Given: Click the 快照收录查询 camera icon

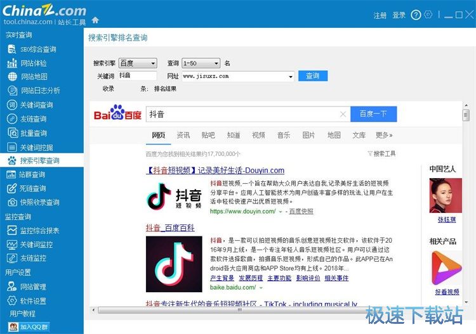Looking at the screenshot, I should [12, 202].
